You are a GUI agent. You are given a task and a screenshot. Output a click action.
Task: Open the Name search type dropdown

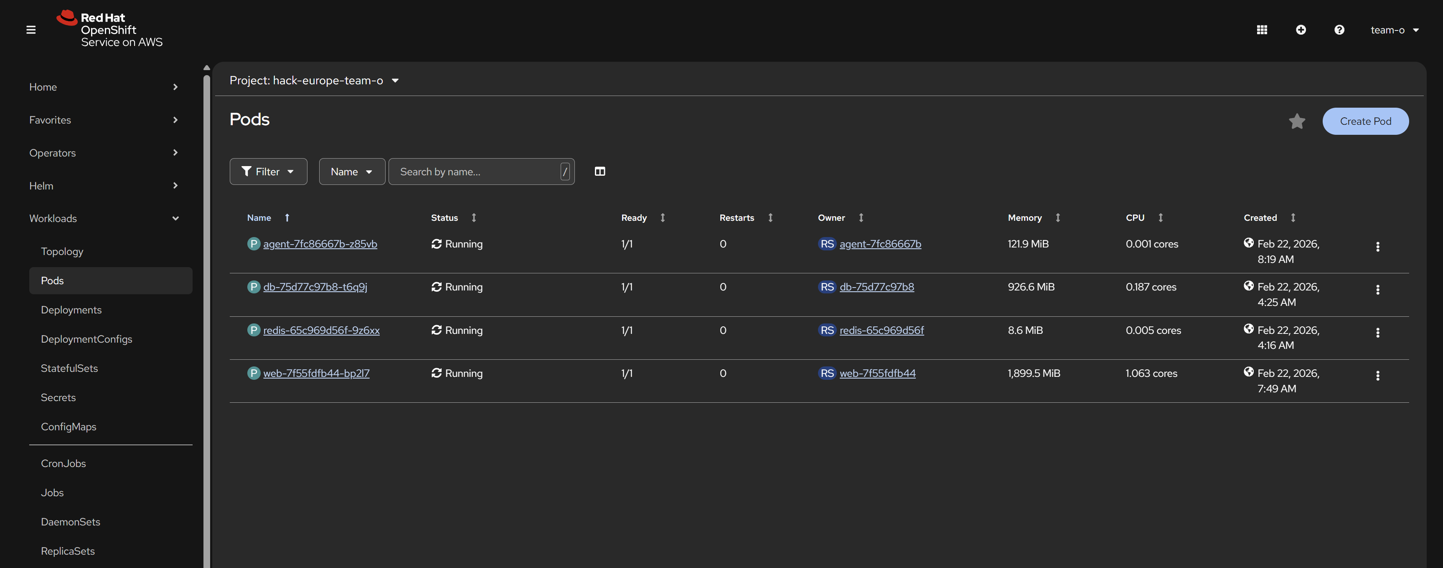[351, 171]
